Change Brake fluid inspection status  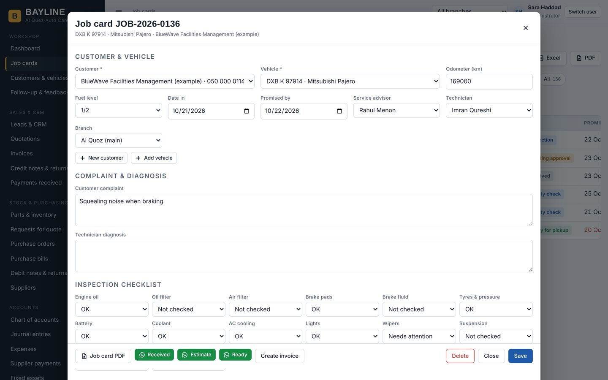coord(419,309)
